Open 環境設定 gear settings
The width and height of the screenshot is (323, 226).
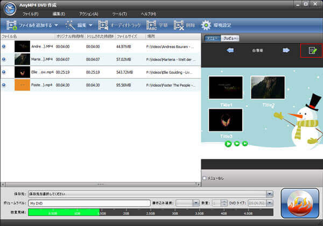pyautogui.click(x=206, y=25)
